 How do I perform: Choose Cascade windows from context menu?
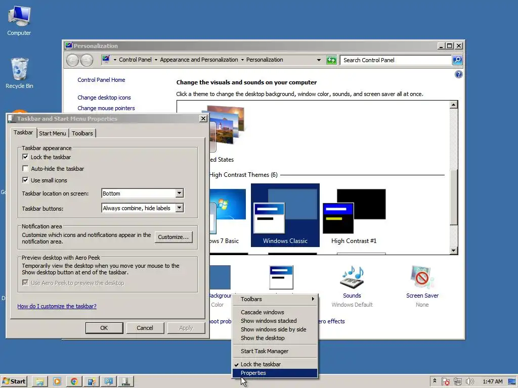pos(275,312)
